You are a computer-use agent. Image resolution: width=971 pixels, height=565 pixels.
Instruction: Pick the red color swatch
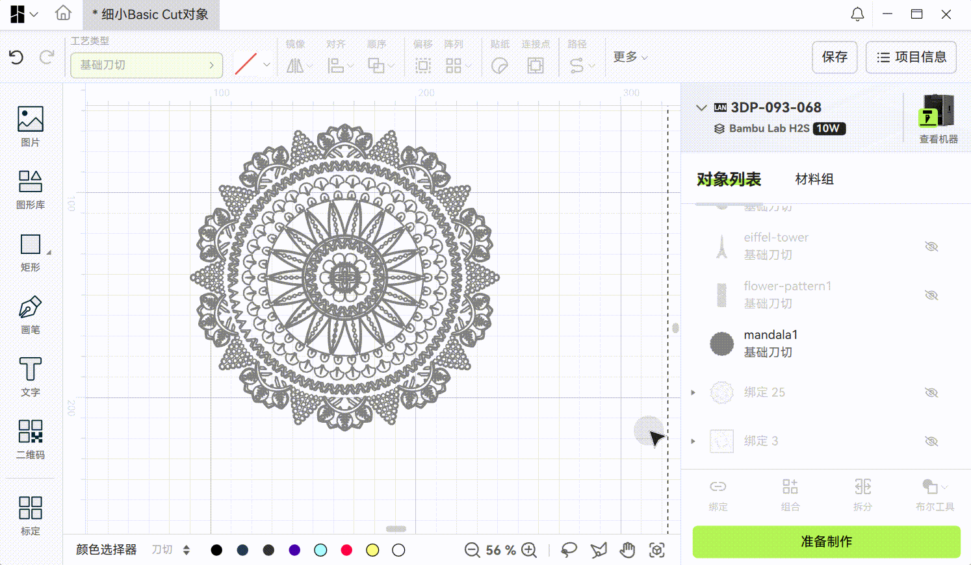346,550
